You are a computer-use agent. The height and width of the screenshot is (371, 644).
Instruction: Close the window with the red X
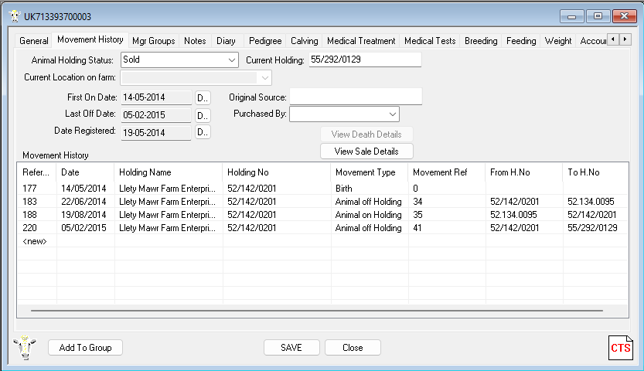(x=625, y=16)
